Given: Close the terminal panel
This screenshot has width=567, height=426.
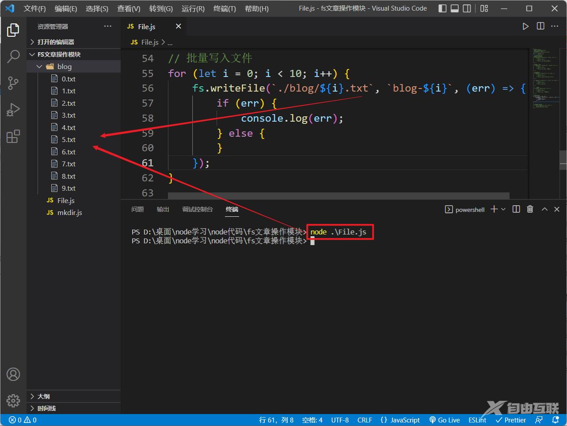Looking at the screenshot, I should click(557, 209).
